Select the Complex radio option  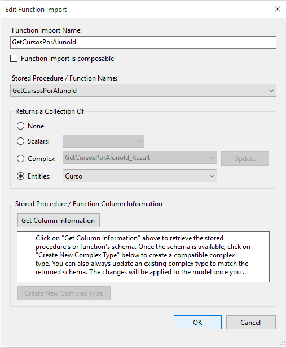(x=21, y=158)
